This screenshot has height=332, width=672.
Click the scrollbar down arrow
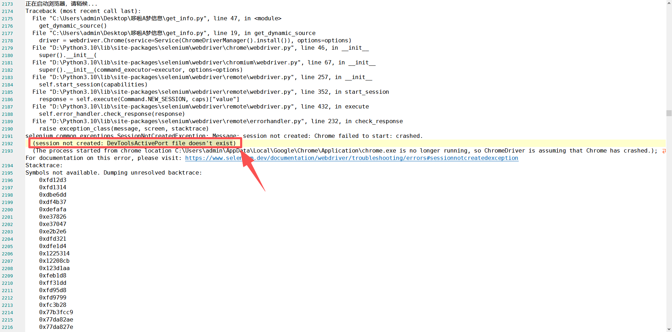(x=669, y=329)
